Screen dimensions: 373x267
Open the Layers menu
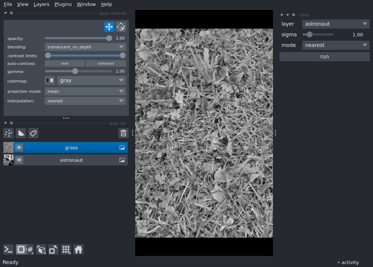pyautogui.click(x=41, y=4)
